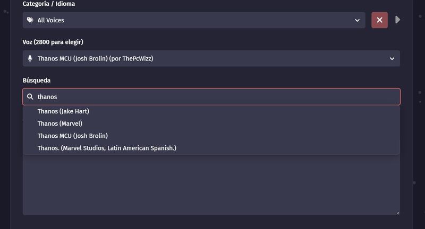Click inside the search box containing thanos
This screenshot has height=229, width=425.
[159, 97]
